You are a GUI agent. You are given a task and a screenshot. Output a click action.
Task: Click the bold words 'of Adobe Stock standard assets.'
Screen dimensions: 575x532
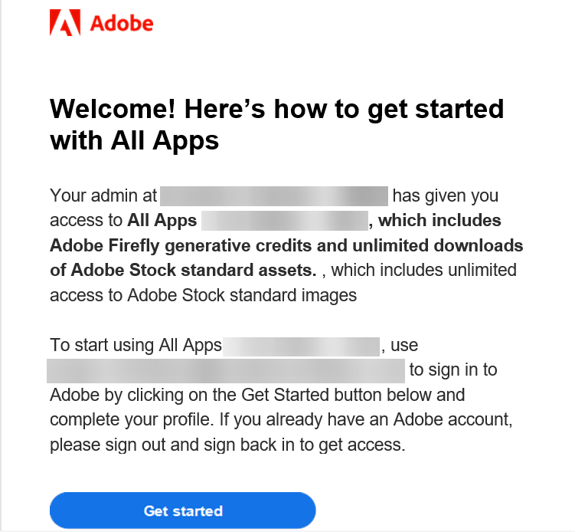183,271
